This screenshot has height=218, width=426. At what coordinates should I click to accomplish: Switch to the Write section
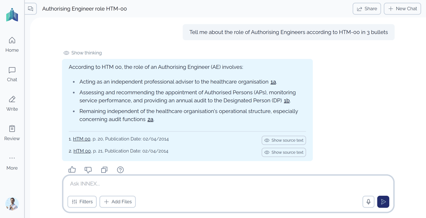coord(12,103)
